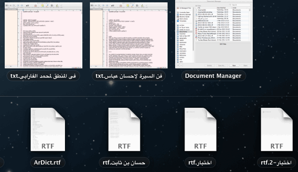Screen dimensions: 298x172
Task: Click the 'حسان بن ثابت.rtf' file name label
Action: pyautogui.click(x=124, y=162)
